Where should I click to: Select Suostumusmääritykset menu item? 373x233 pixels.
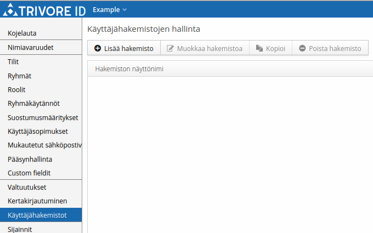tap(43, 118)
